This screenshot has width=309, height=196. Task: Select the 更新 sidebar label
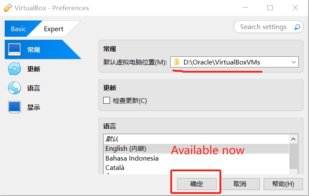point(34,69)
